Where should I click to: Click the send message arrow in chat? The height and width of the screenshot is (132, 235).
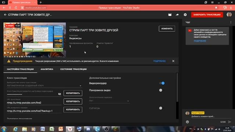coord(229,122)
